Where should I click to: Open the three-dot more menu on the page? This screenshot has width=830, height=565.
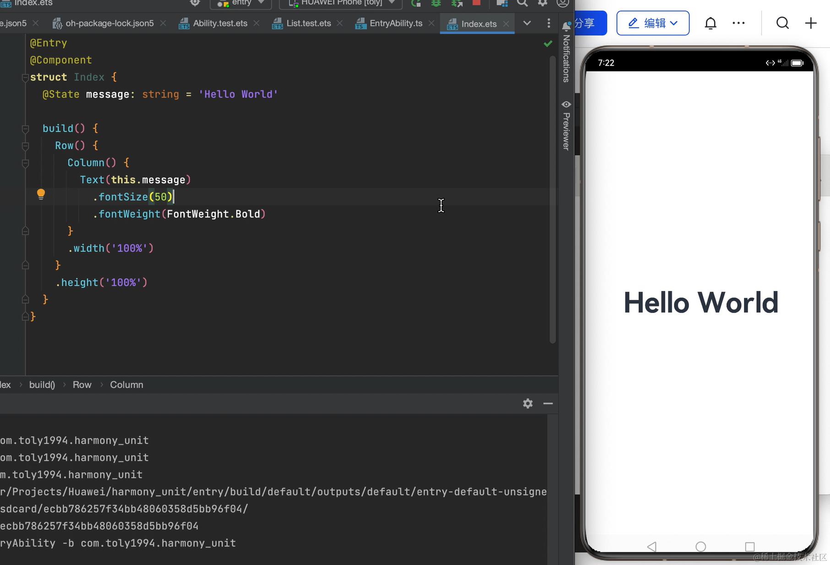738,23
